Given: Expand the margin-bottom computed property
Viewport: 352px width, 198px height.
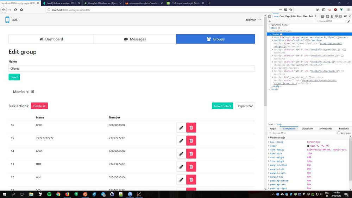Looking at the screenshot, I should click(269, 165).
